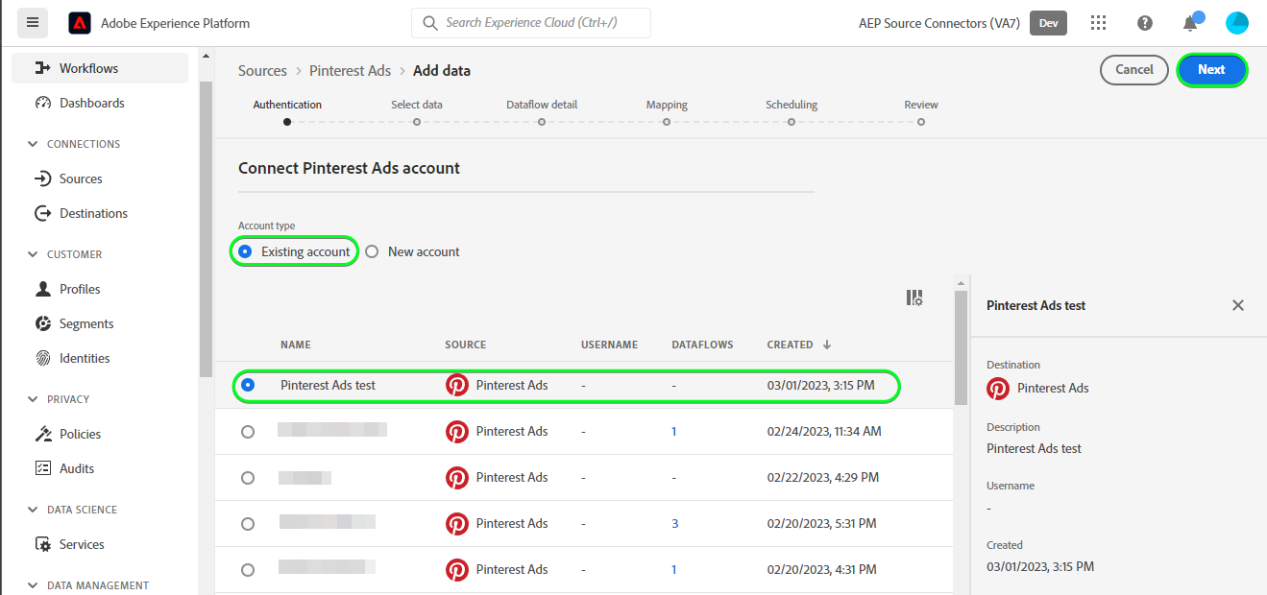Screen dimensions: 1267x595
Task: Click the accounts table vertical scrollbar
Action: (x=961, y=347)
